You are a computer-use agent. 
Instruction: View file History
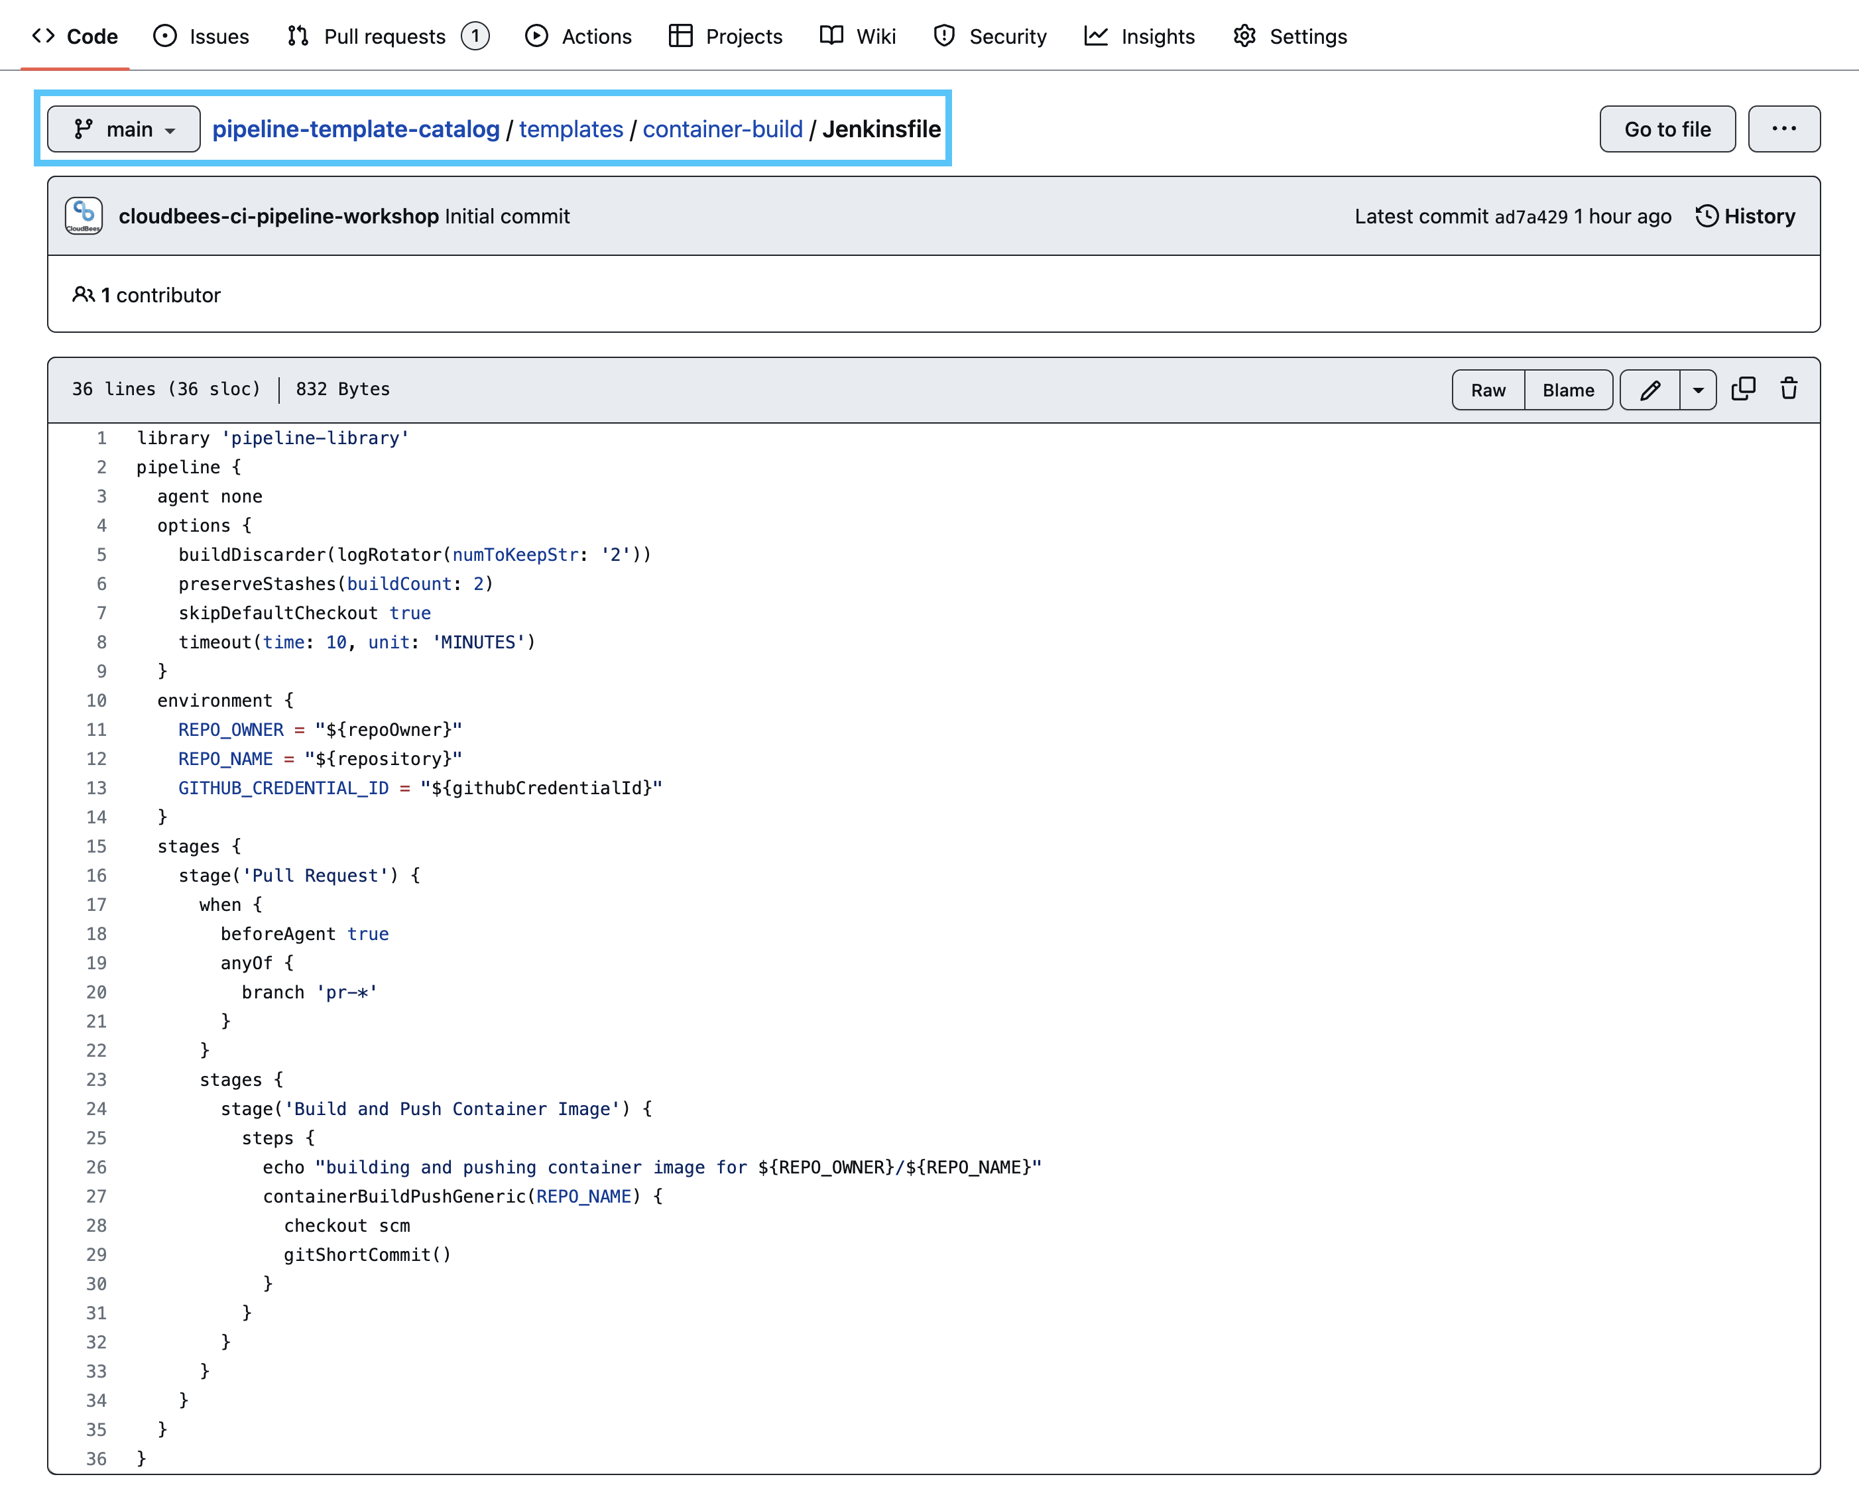pos(1745,216)
